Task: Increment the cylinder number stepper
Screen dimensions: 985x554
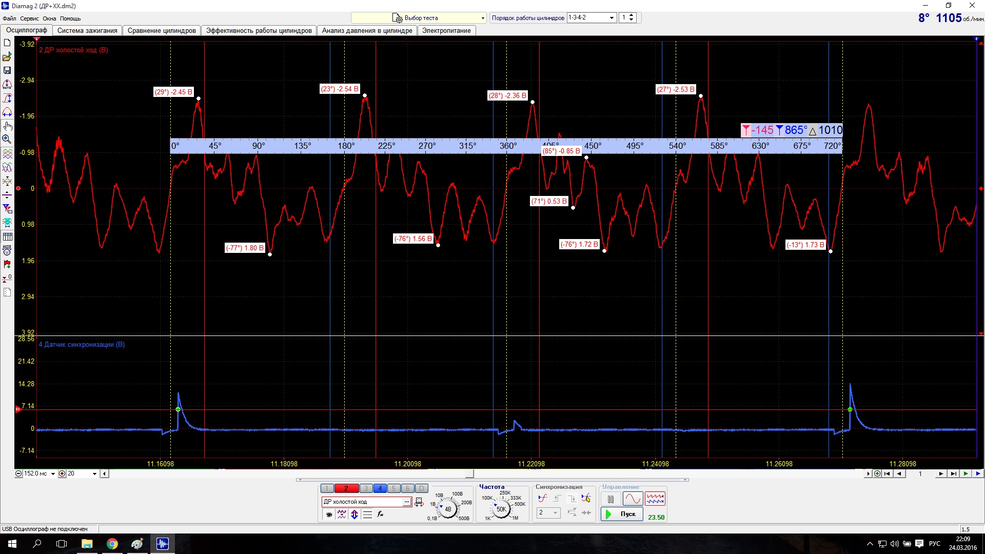Action: pos(632,15)
